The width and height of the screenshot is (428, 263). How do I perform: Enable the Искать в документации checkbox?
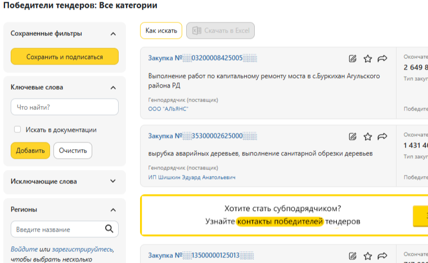point(17,130)
